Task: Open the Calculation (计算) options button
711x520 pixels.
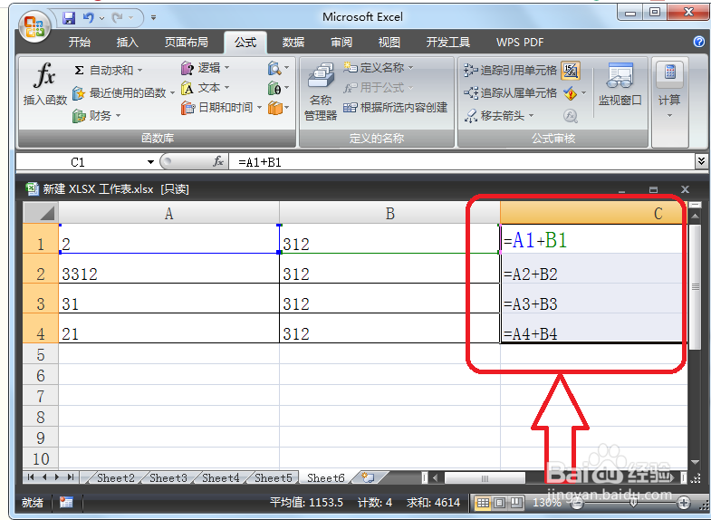Action: click(x=669, y=91)
